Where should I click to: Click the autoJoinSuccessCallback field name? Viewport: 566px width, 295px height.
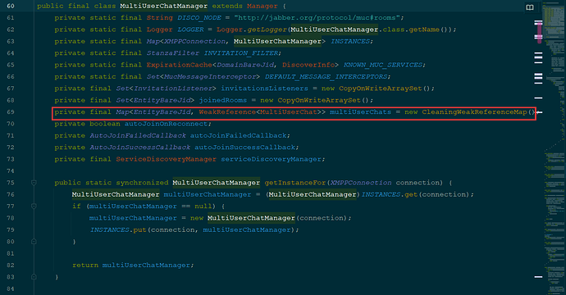tap(244, 147)
